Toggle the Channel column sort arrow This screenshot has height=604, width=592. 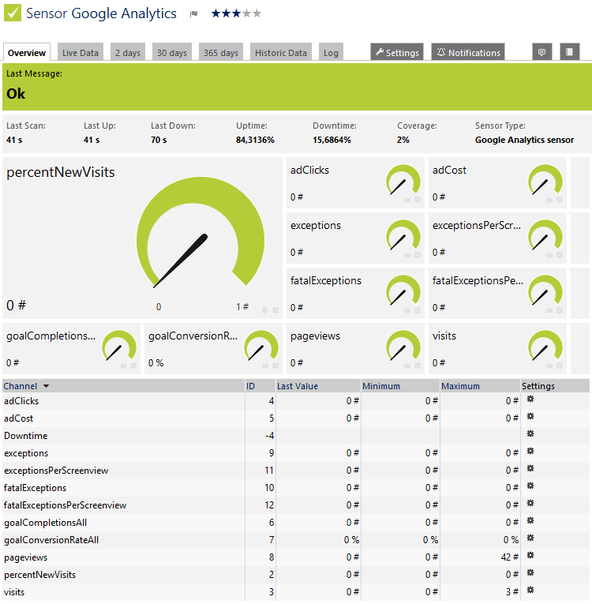click(x=47, y=386)
